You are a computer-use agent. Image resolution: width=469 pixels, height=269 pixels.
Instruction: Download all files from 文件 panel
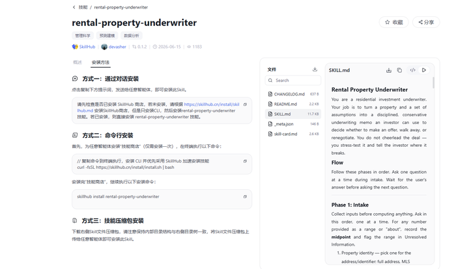tap(315, 69)
